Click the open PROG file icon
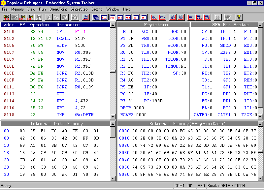The image size is (264, 190). [7, 17]
